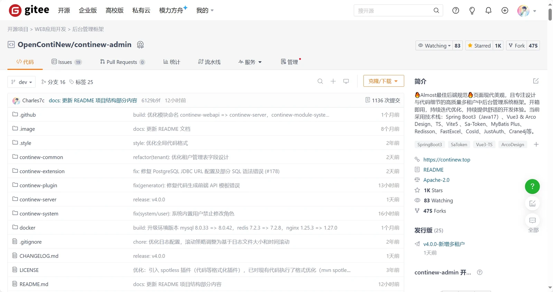Expand the 我的 menu
Viewport: 553px width, 292px height.
coord(205,11)
